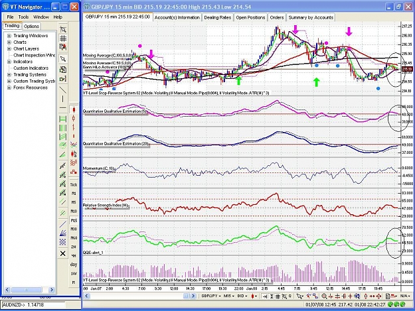The height and width of the screenshot is (311, 415).
Task: Open the N/A dropdown in bottom toolbar
Action: [404, 296]
